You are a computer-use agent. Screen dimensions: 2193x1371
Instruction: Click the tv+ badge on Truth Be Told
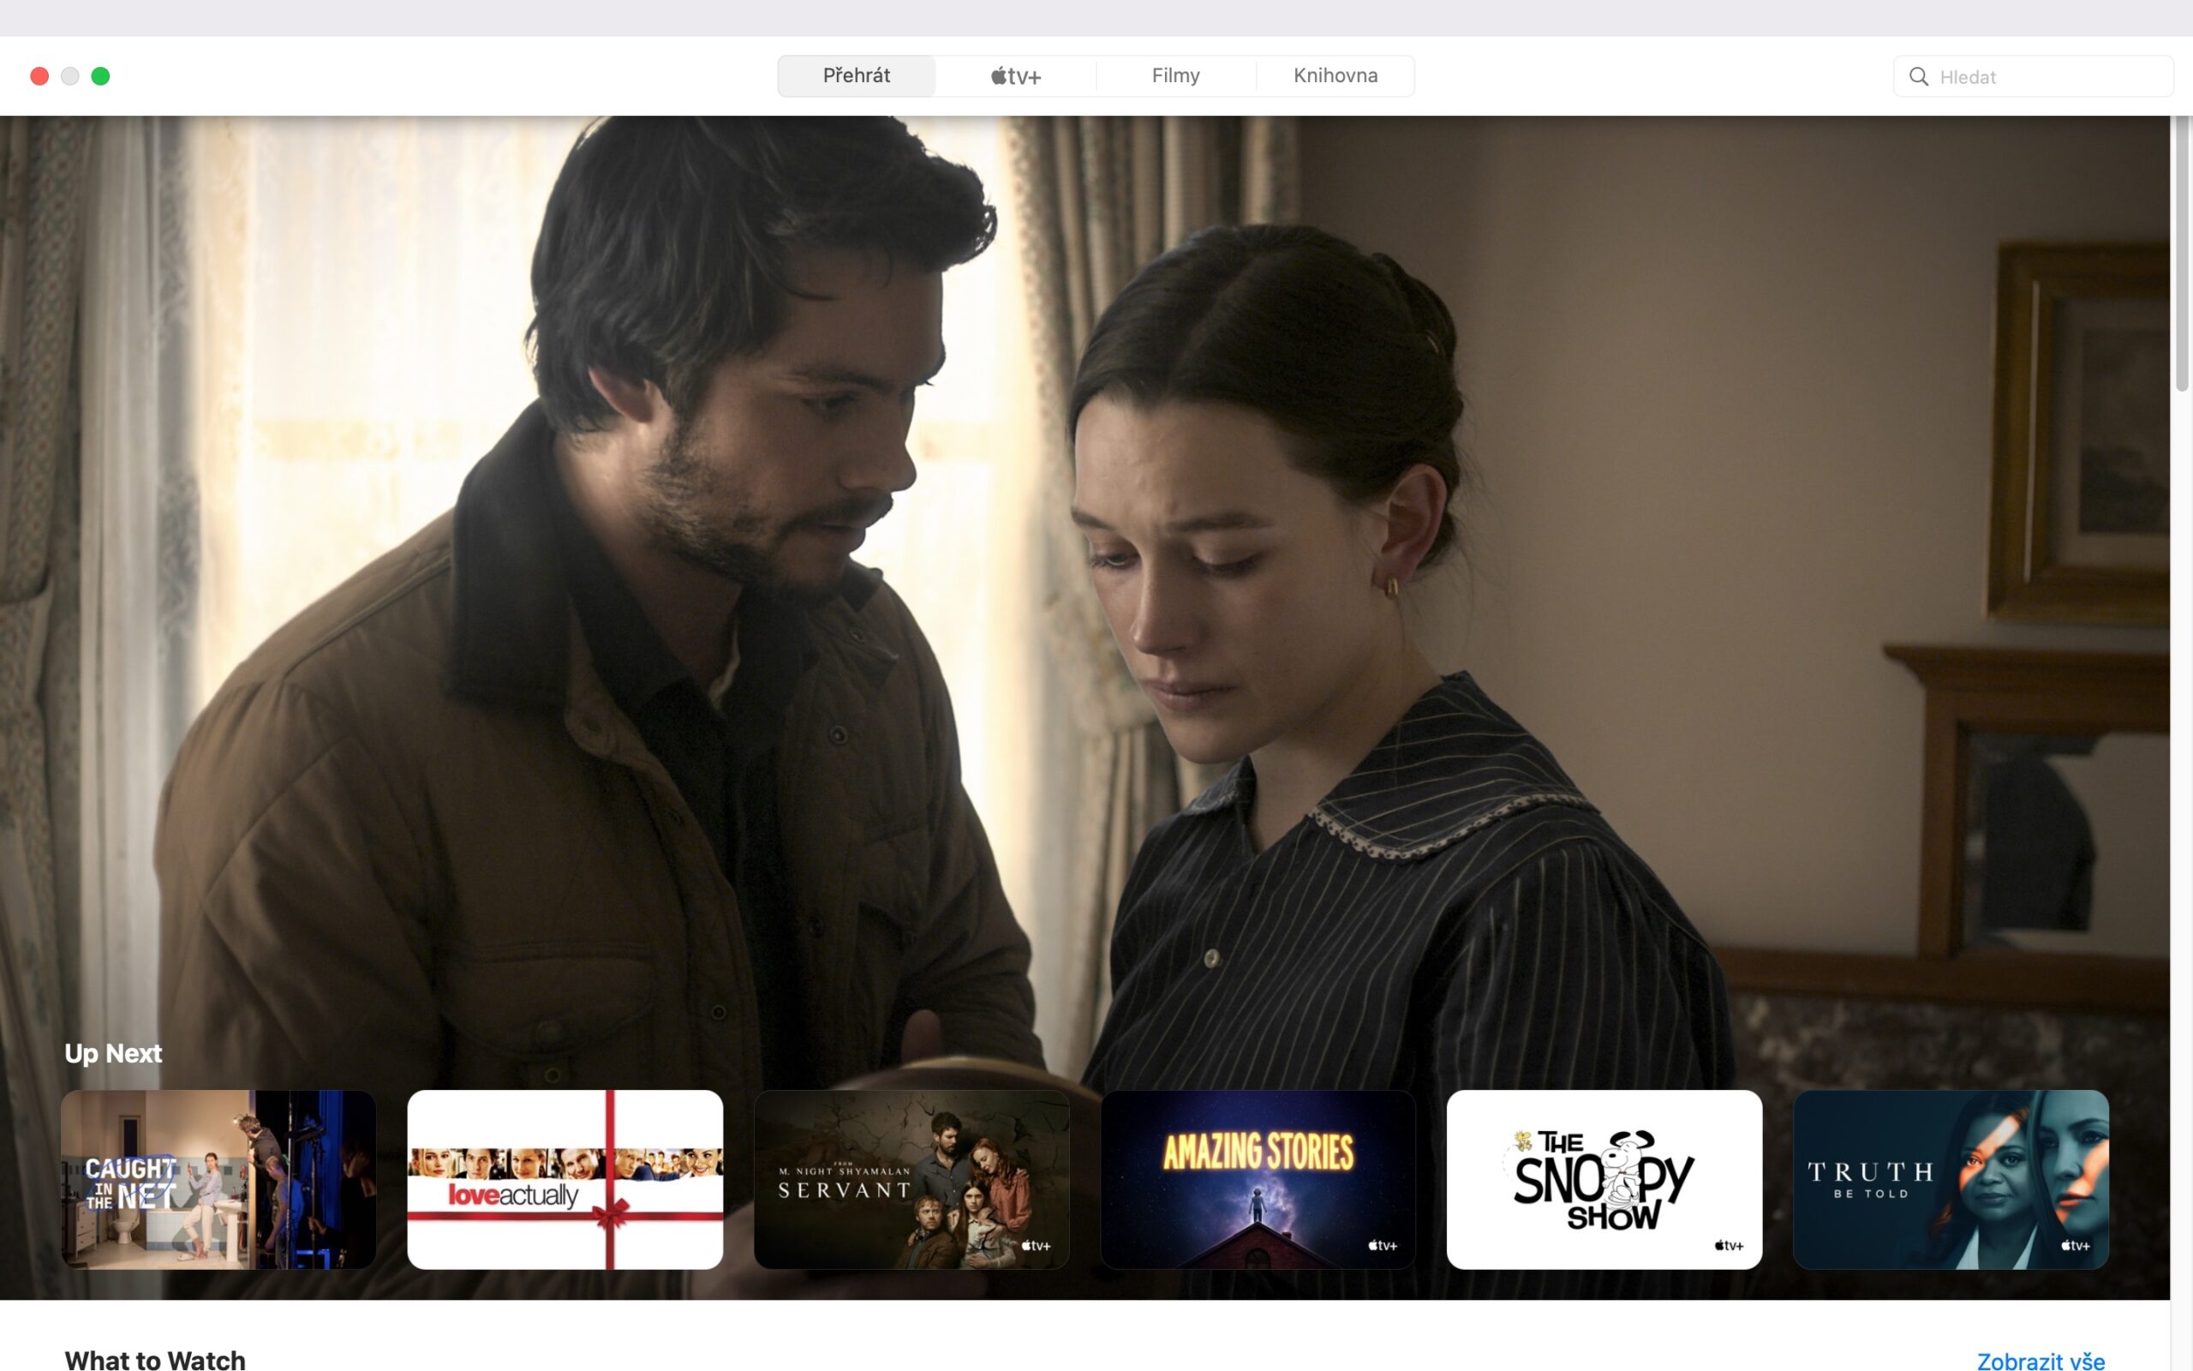click(2075, 1245)
